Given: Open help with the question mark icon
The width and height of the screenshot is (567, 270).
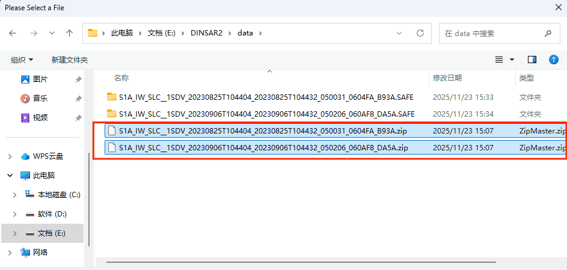Looking at the screenshot, I should [554, 60].
